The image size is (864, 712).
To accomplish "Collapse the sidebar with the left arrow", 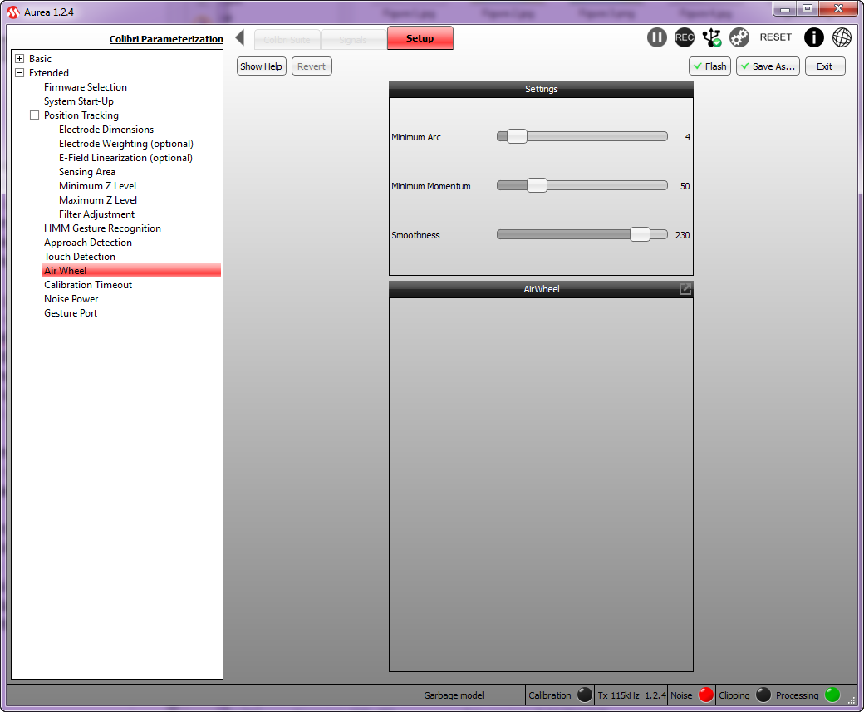I will [239, 37].
